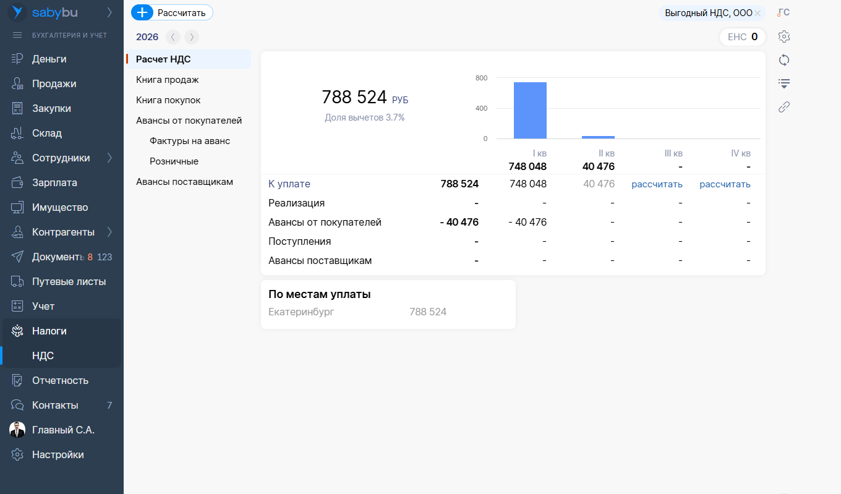
Task: Click the chain link icon
Action: [x=784, y=107]
